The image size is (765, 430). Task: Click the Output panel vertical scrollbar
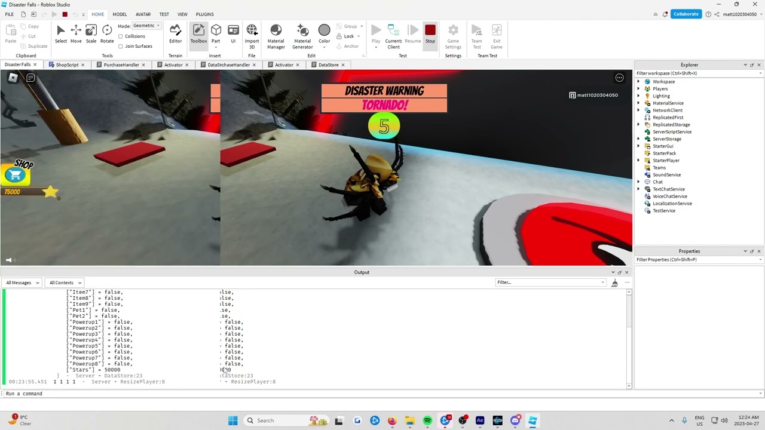point(629,338)
